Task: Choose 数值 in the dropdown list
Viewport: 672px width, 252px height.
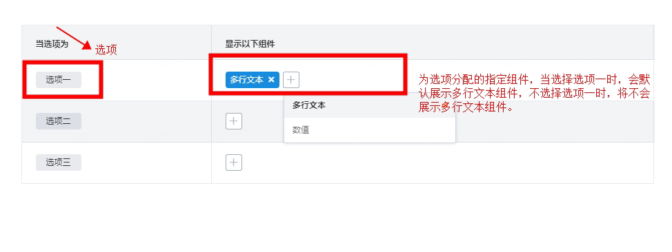Action: tap(369, 130)
